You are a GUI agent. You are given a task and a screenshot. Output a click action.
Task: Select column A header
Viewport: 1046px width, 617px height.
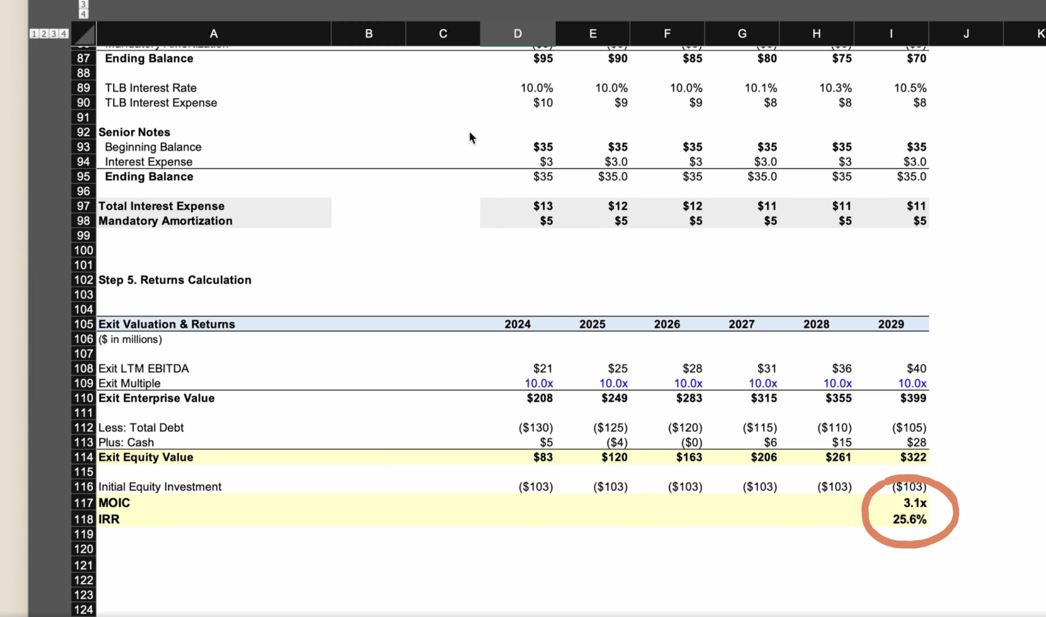tap(213, 34)
